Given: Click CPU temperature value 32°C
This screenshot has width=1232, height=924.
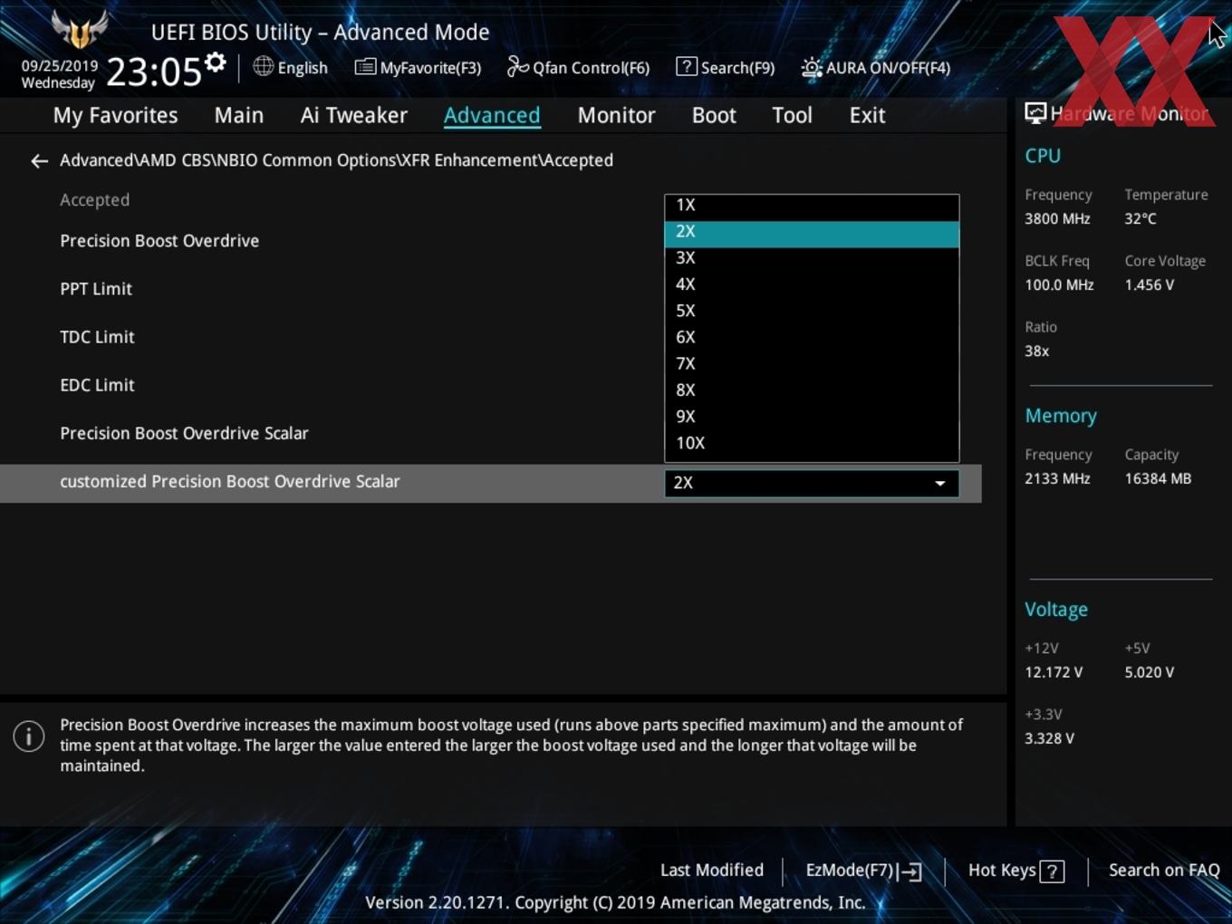Looking at the screenshot, I should coord(1141,219).
